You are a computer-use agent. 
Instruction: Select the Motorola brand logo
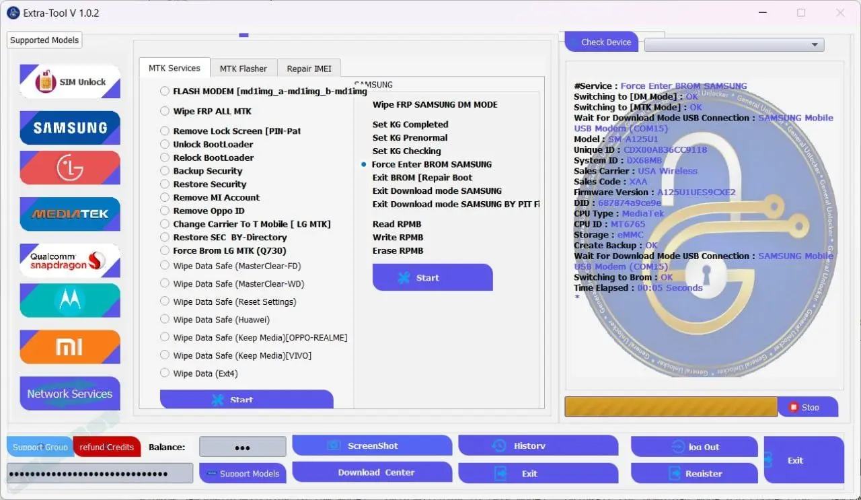tap(70, 300)
